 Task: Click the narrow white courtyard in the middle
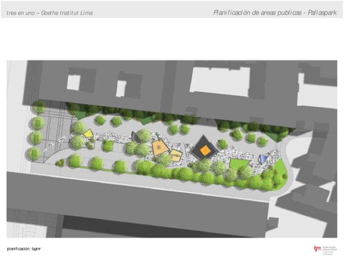click(121, 88)
